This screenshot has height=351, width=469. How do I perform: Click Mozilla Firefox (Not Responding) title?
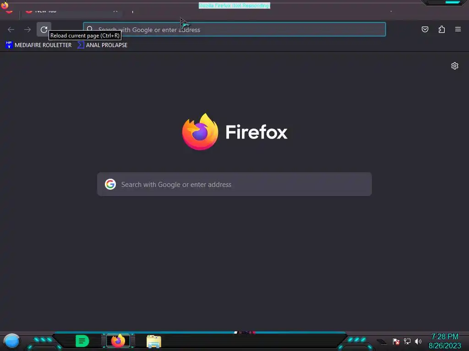click(x=234, y=5)
